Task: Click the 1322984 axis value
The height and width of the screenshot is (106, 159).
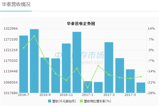Action: click(11, 29)
